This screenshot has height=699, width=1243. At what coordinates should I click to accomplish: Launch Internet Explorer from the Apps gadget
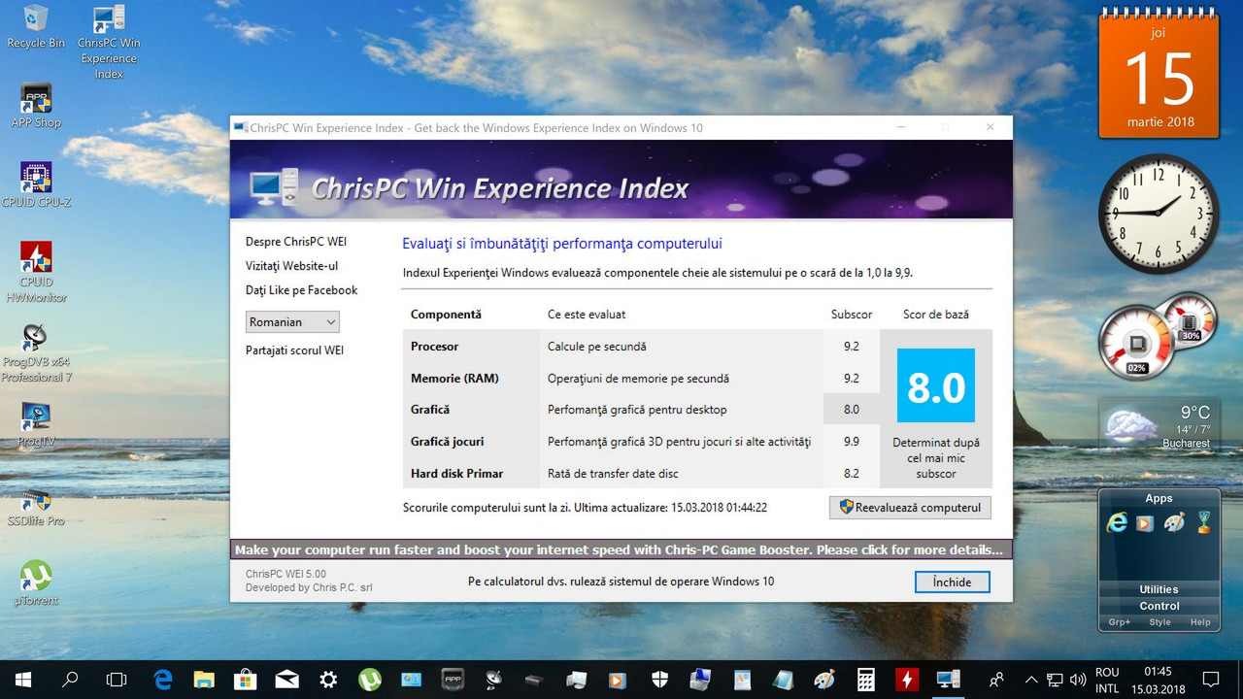[x=1119, y=522]
